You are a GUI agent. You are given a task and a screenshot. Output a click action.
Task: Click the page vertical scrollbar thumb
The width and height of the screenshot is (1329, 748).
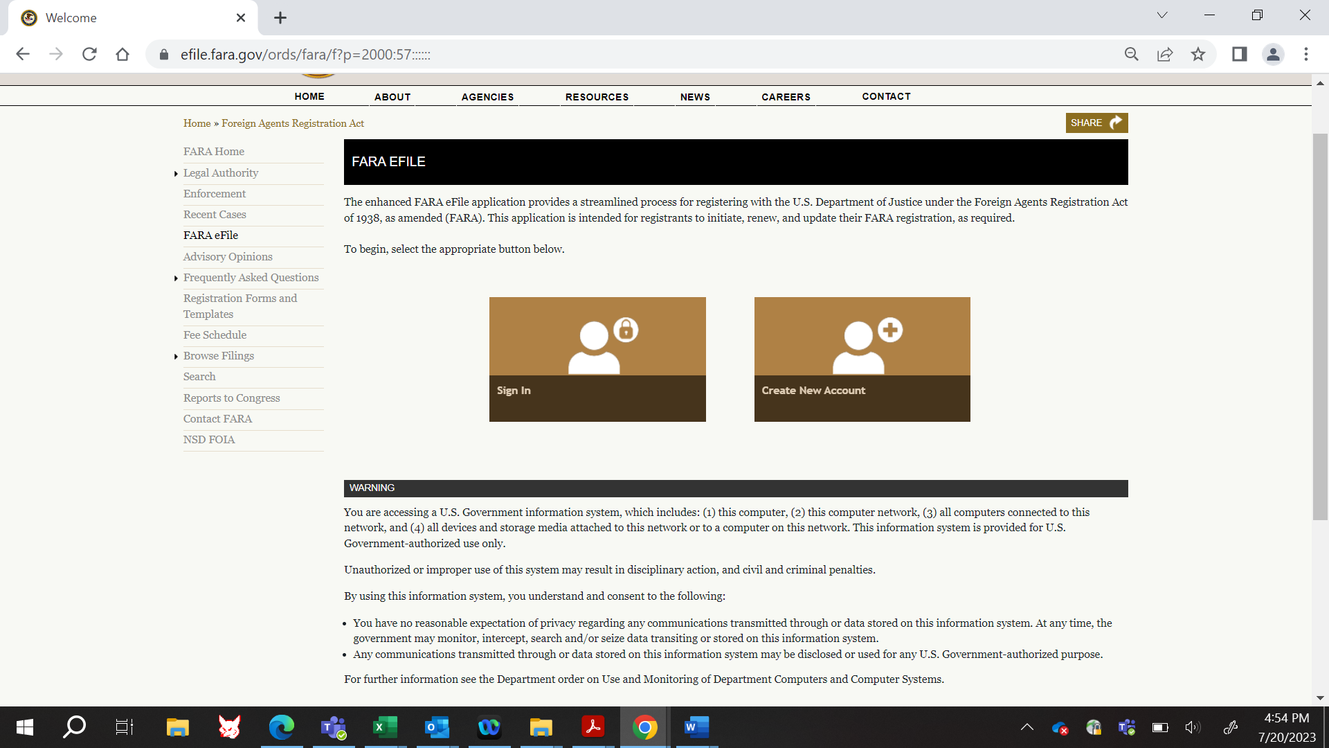(x=1320, y=326)
